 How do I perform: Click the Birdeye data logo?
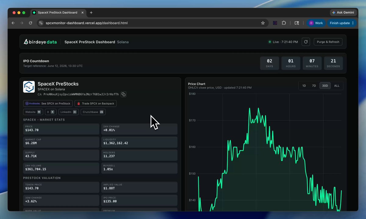[40, 42]
